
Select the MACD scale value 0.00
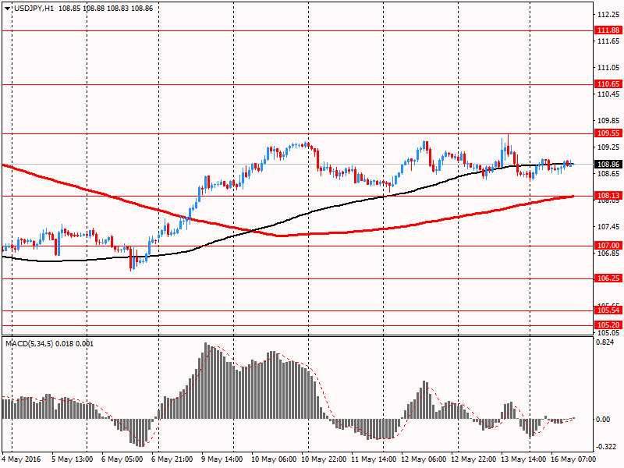pyautogui.click(x=604, y=419)
